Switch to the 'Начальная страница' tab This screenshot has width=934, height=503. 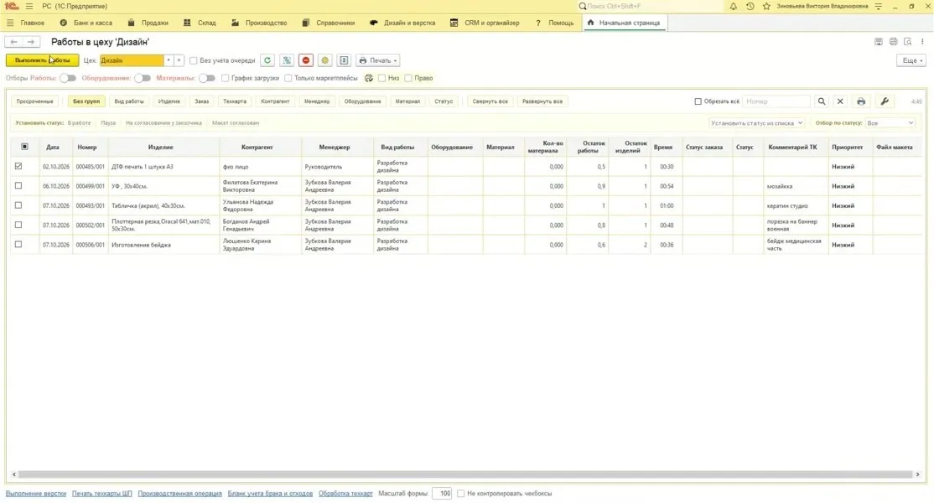(x=624, y=23)
